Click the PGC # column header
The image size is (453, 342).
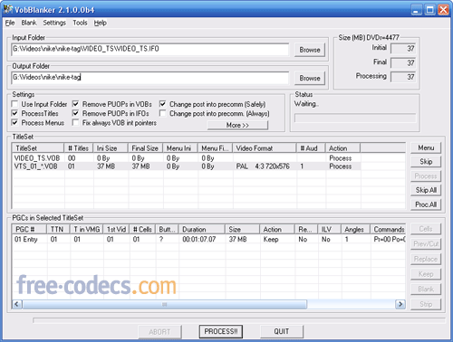coord(30,229)
